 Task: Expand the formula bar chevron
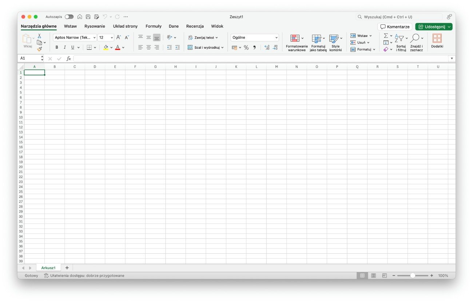point(452,59)
